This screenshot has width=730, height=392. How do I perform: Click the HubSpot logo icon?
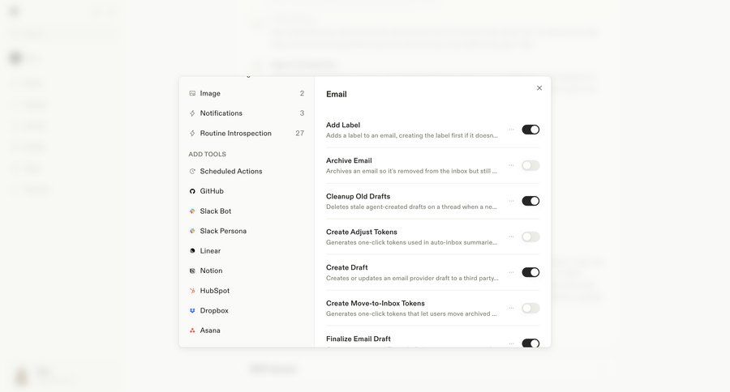[x=192, y=291]
